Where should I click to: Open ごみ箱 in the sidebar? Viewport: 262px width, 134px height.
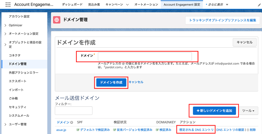click(x=13, y=98)
